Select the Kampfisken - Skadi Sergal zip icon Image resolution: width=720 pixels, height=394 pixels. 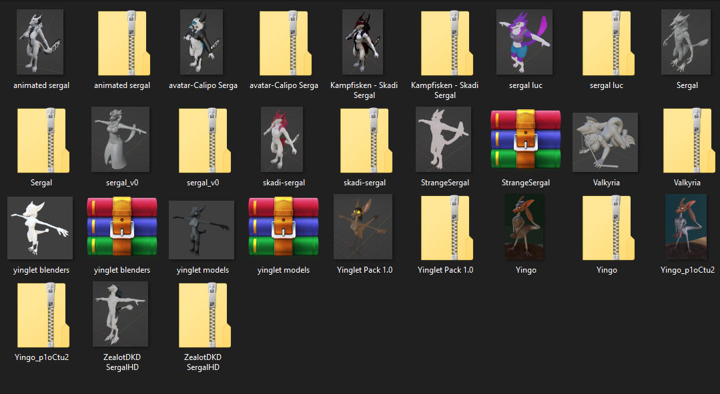coord(447,43)
